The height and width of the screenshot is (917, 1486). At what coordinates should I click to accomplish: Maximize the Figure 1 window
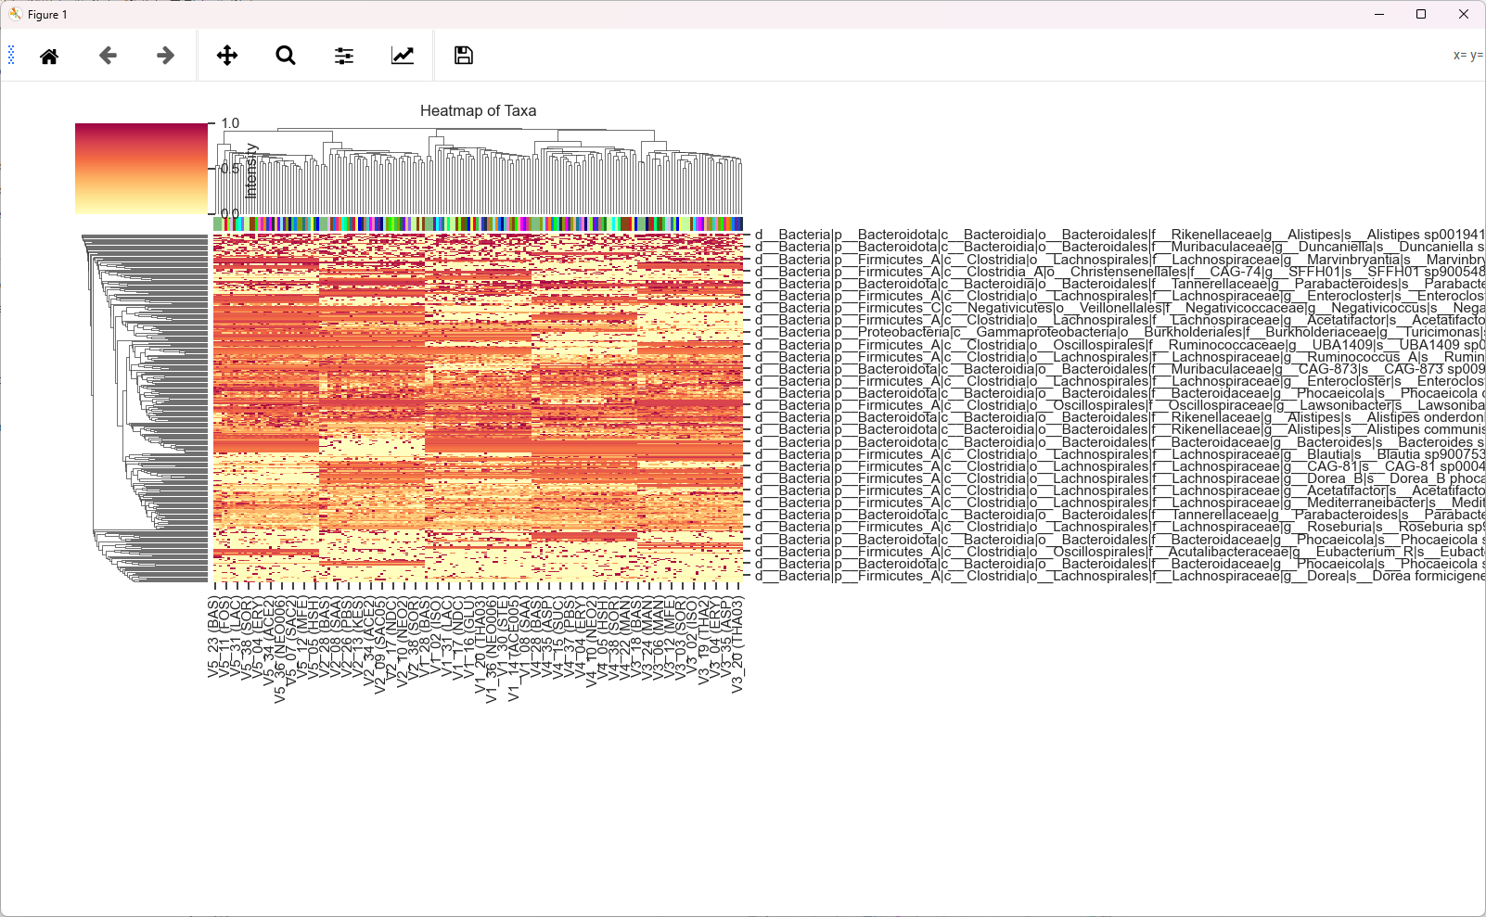(1421, 14)
